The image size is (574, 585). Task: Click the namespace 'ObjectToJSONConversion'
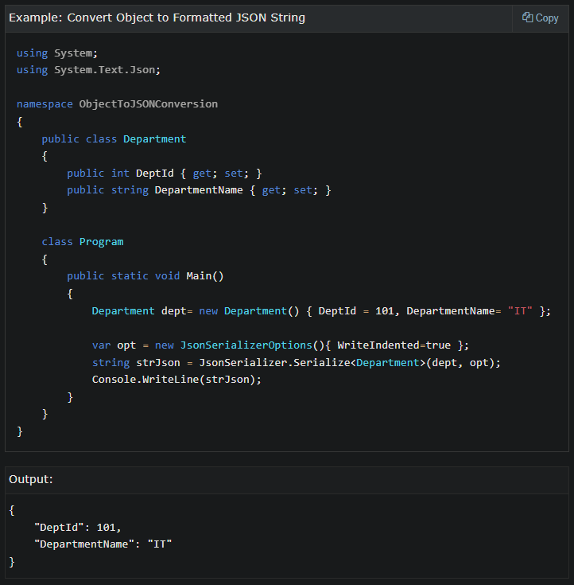(149, 103)
